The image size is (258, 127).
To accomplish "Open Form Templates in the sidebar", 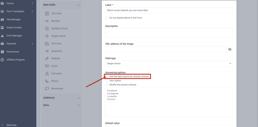I will tap(15, 11).
